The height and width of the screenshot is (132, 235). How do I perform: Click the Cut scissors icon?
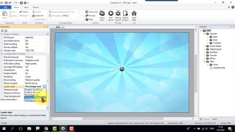10,12
